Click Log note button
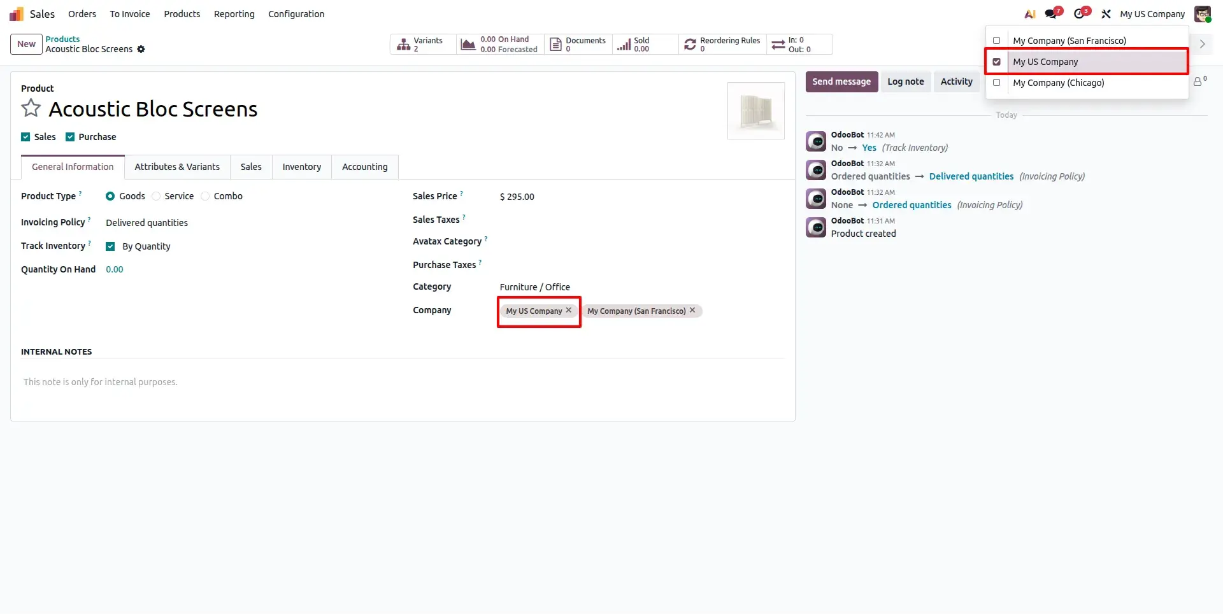1223x615 pixels. click(906, 81)
